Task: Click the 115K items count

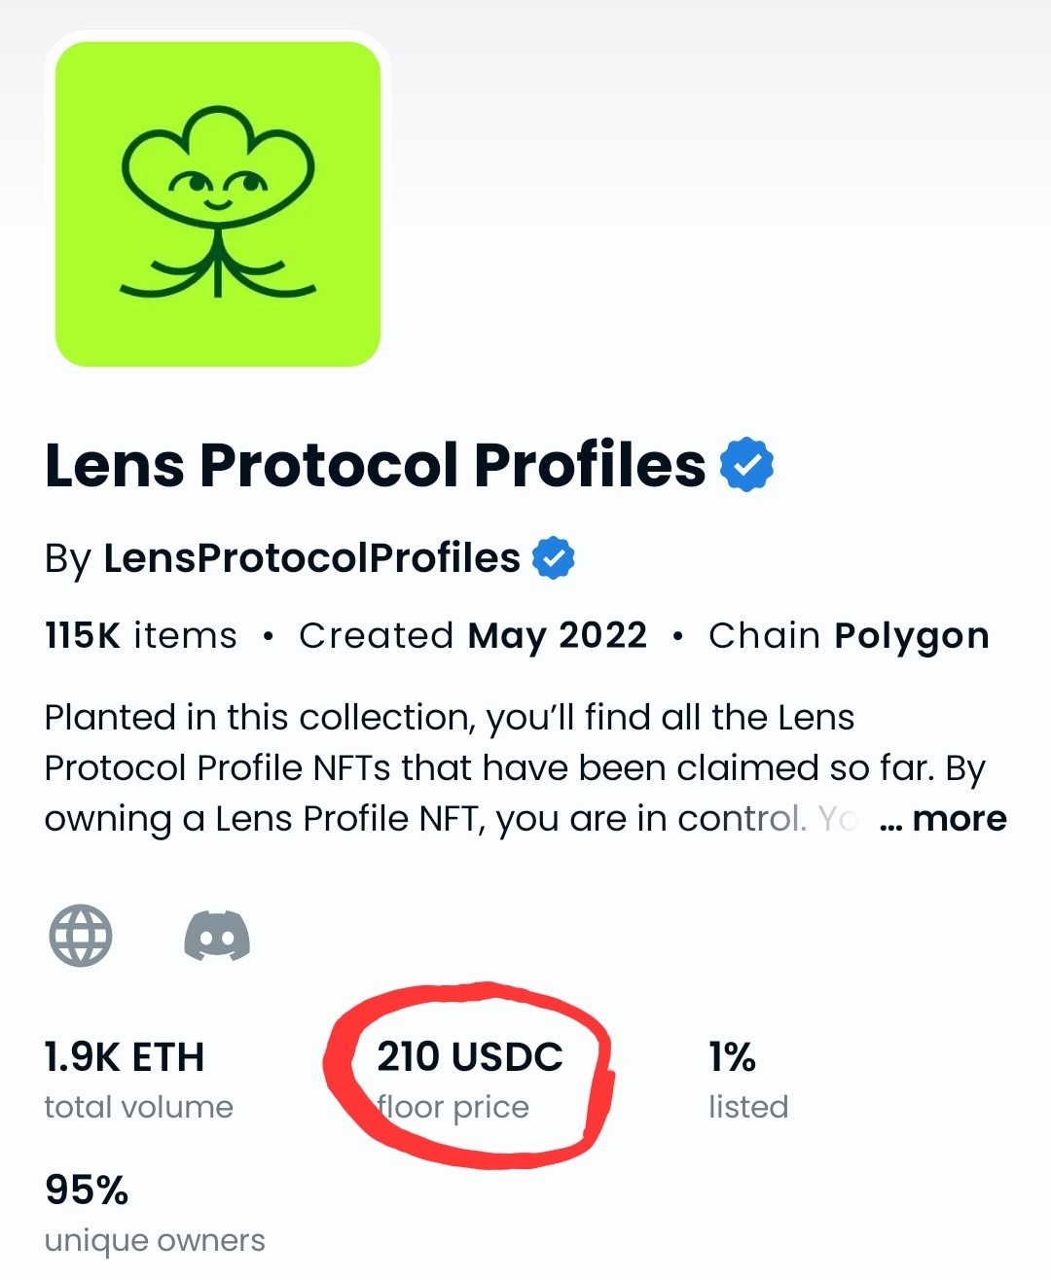Action: pyautogui.click(x=141, y=635)
